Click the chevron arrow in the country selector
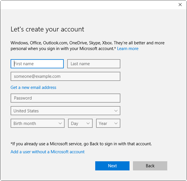Screen dimensions: 187x181 point(116,111)
